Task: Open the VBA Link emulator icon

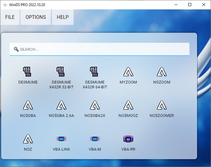Action: coord(61,139)
